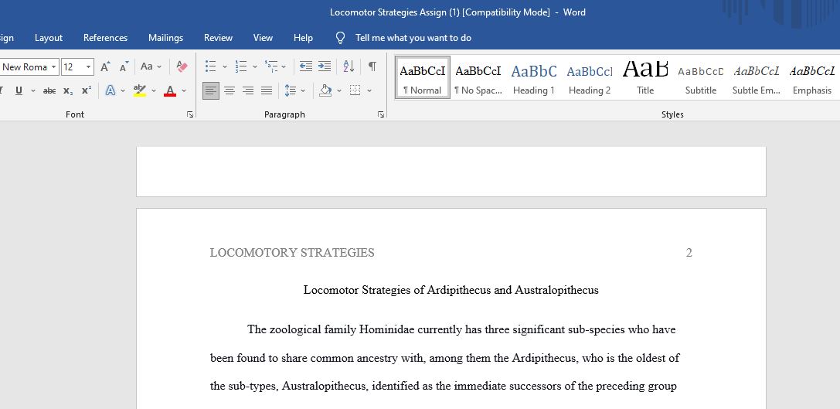Align text right
Image resolution: width=840 pixels, height=409 pixels.
248,90
